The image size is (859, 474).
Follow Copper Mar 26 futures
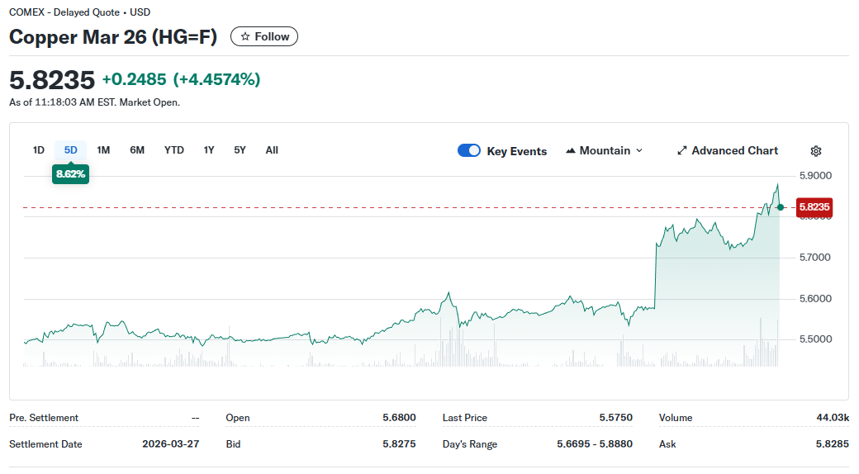[x=264, y=36]
